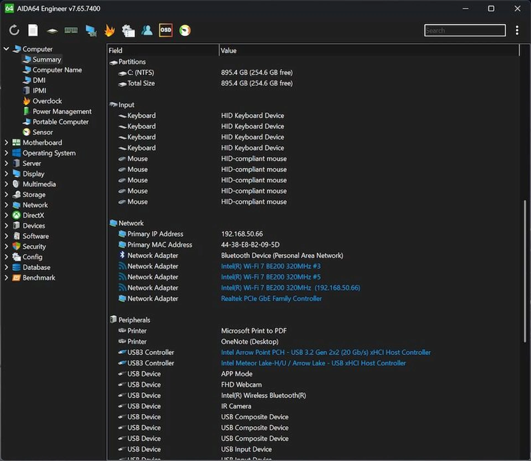Click the Value column header
531x461 pixels.
click(x=369, y=51)
